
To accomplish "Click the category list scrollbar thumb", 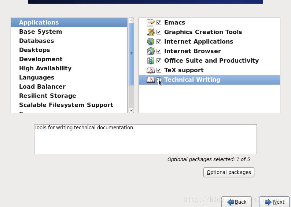I will pyautogui.click(x=131, y=54).
